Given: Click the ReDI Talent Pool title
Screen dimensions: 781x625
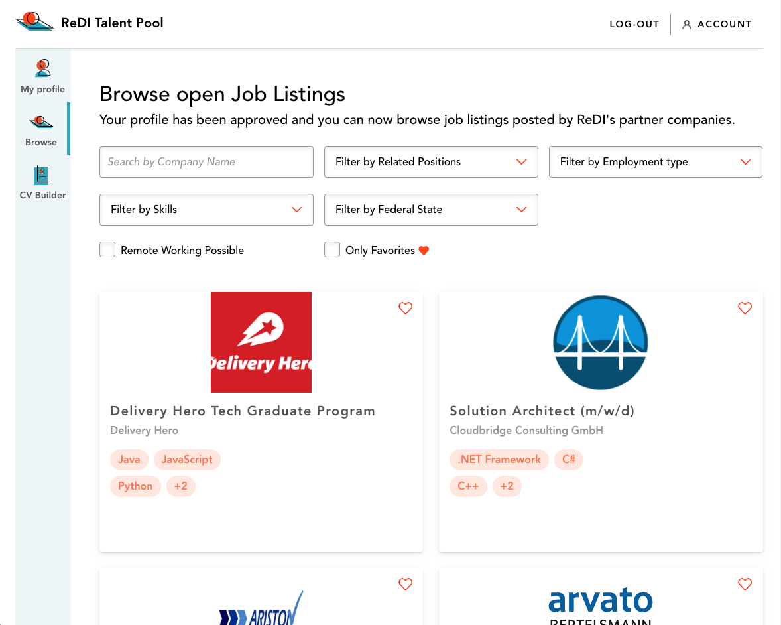Looking at the screenshot, I should tap(112, 23).
